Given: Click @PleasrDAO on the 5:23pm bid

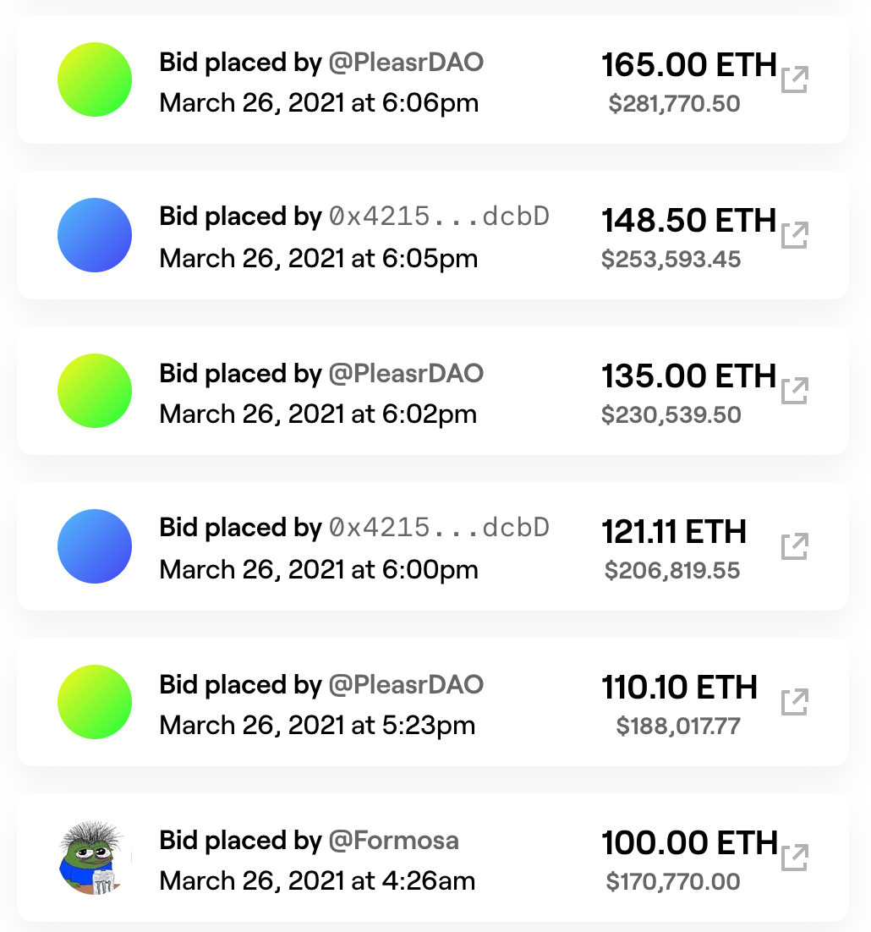Looking at the screenshot, I should [x=406, y=685].
